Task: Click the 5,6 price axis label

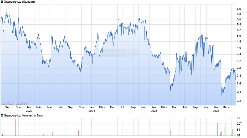Action: [x=239, y=19]
